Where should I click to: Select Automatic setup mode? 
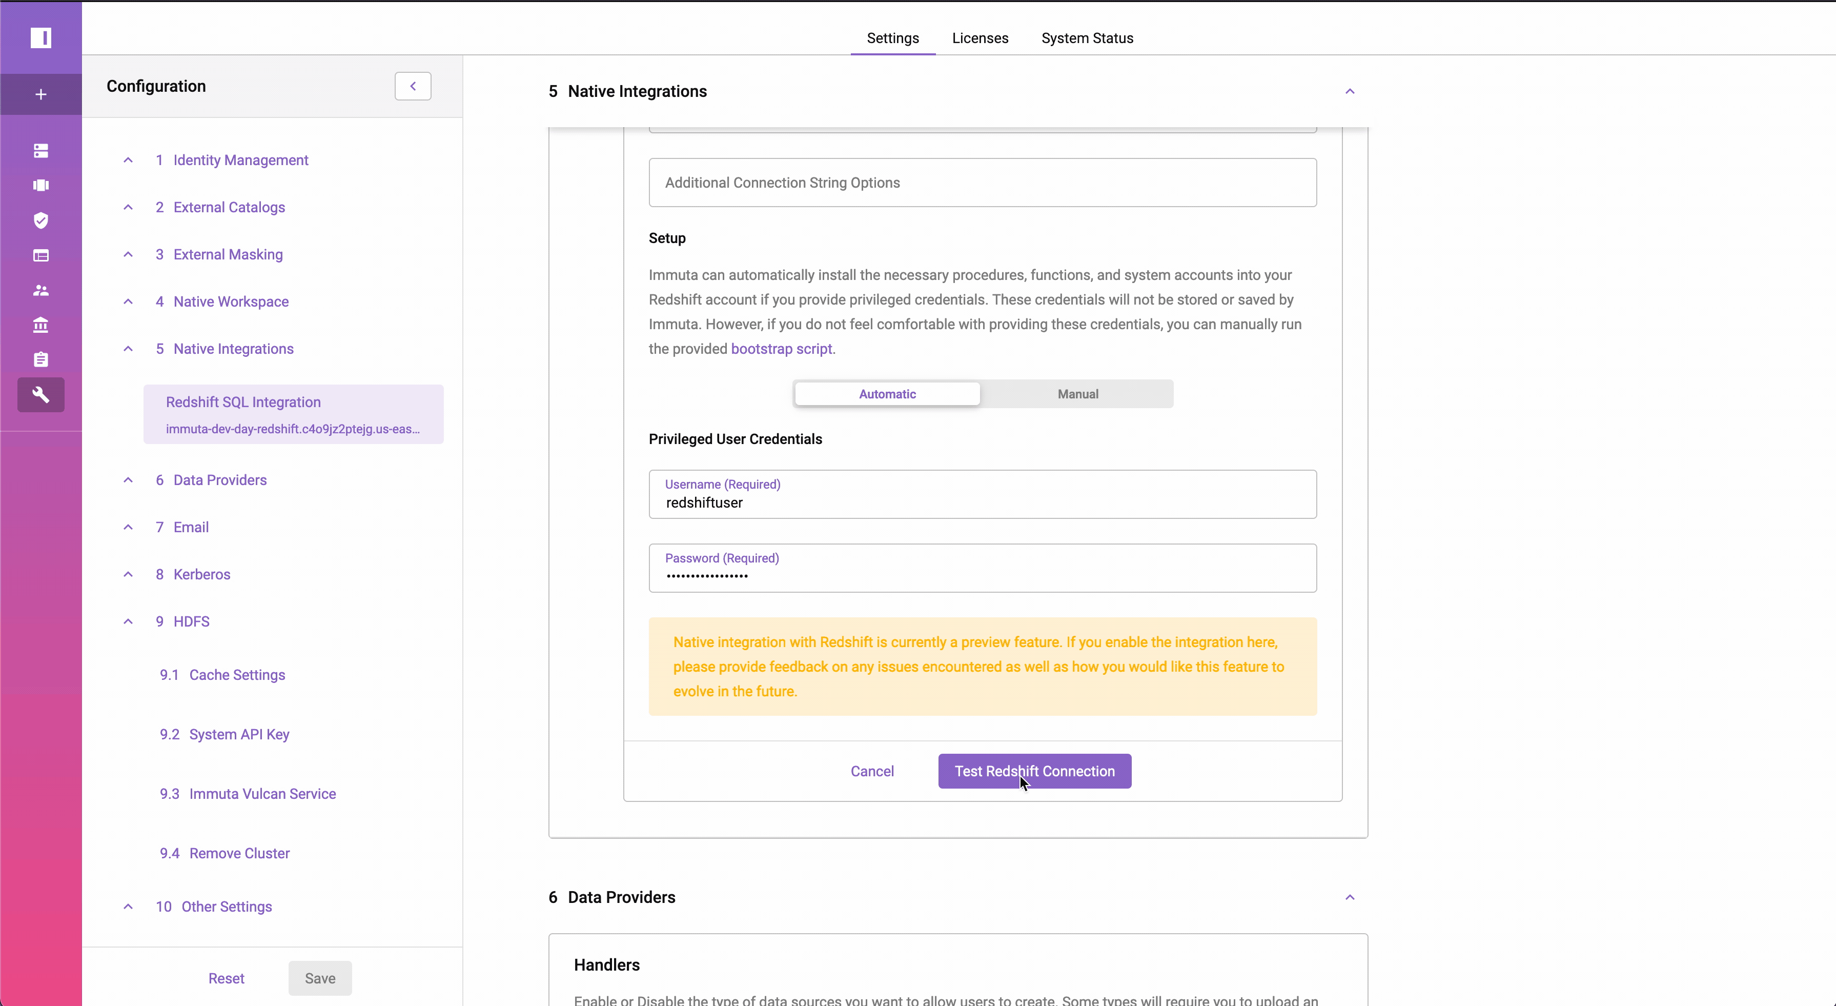coord(887,394)
